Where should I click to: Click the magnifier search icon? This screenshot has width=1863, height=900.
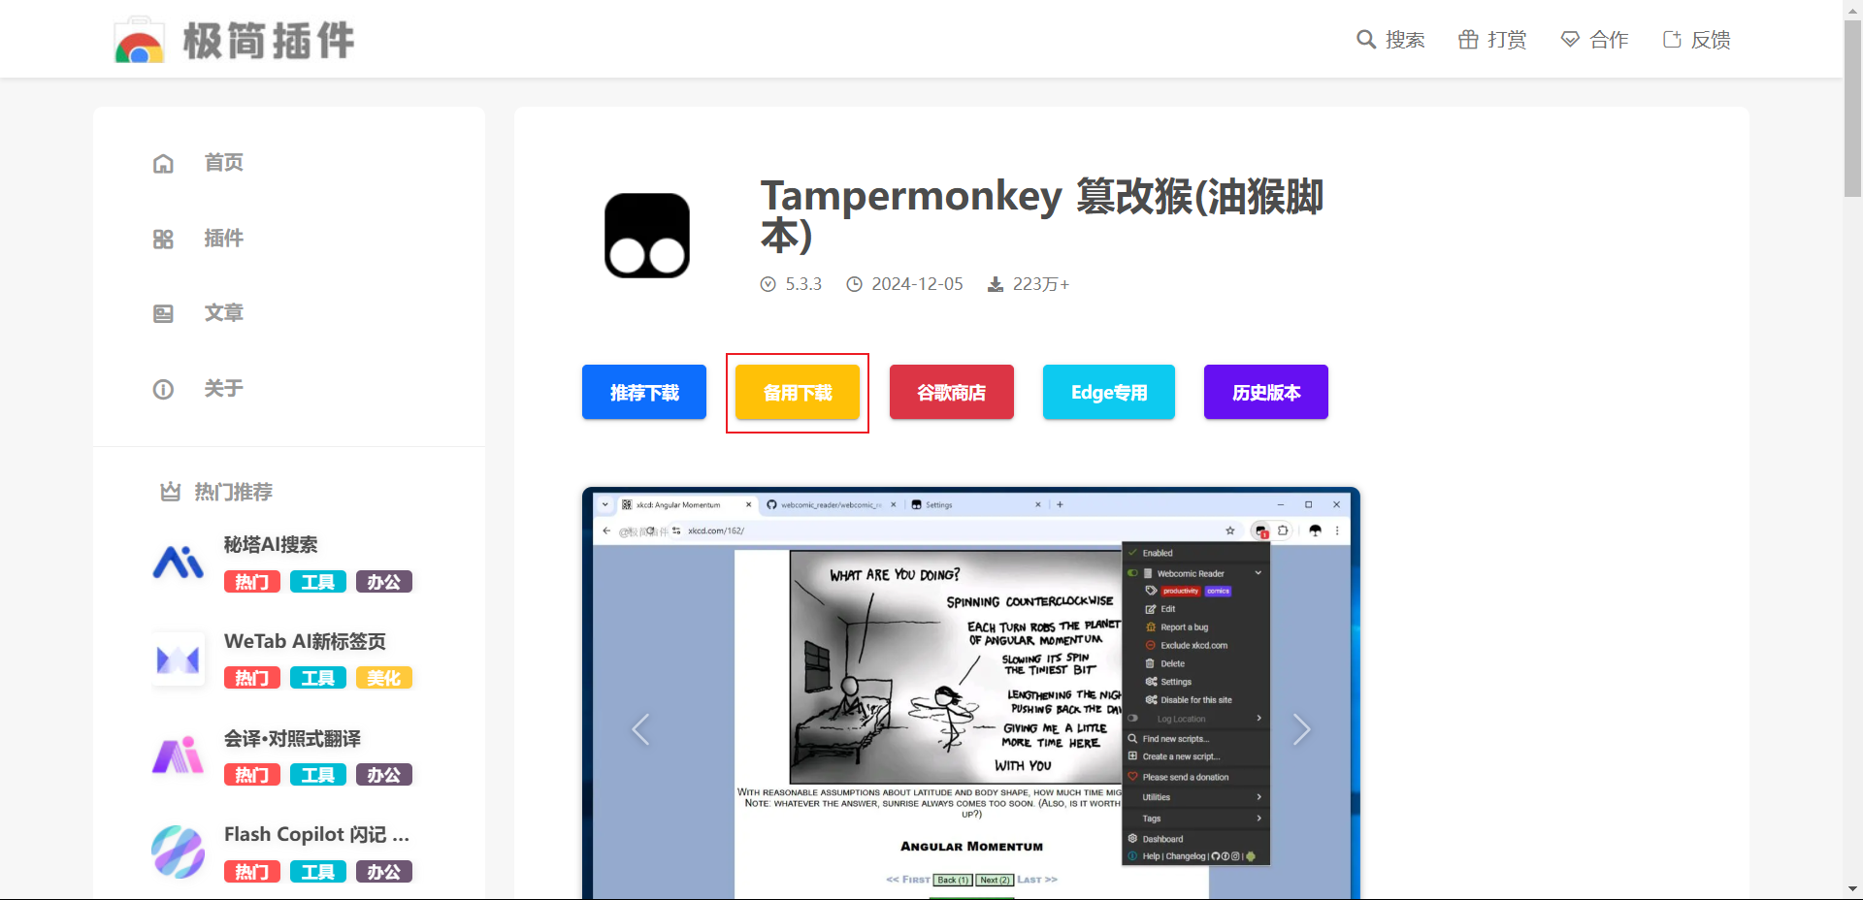coord(1366,40)
